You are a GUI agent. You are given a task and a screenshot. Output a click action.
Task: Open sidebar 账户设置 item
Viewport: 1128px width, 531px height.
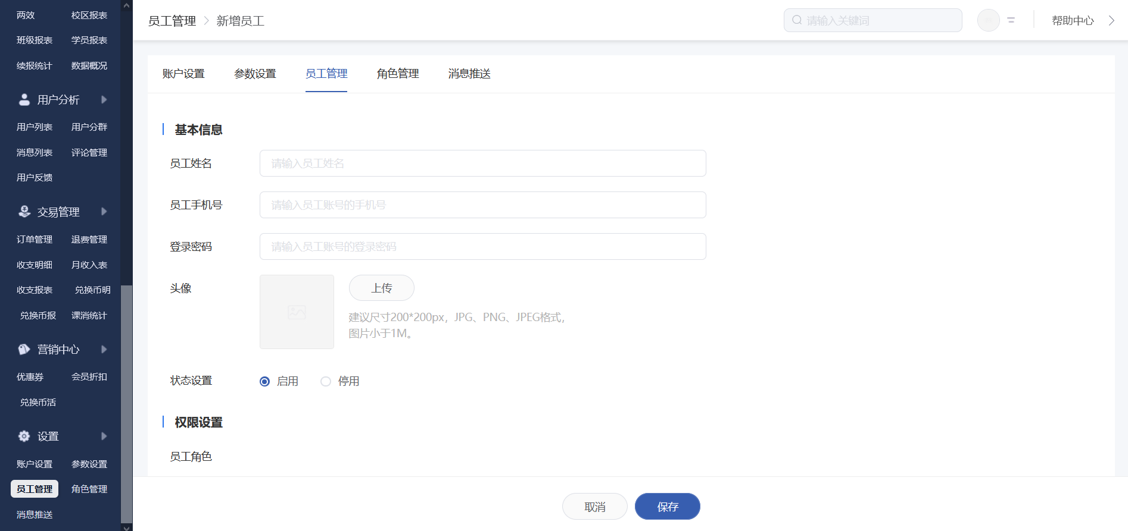[x=35, y=464]
